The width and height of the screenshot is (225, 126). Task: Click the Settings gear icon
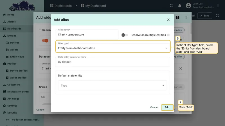(x=4, y=106)
